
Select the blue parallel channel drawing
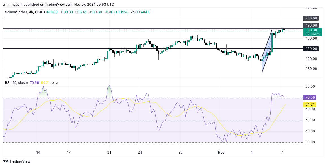pyautogui.click(x=266, y=52)
